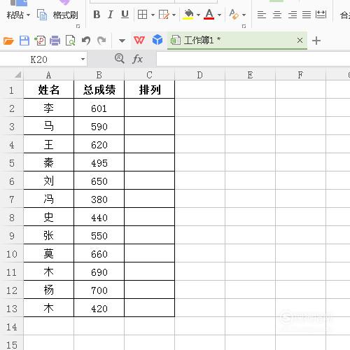This screenshot has width=350, height=350.
Task: Apply red font color A
Action: 209,15
